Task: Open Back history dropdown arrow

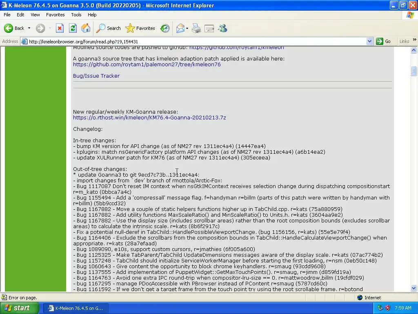Action: tap(29, 28)
